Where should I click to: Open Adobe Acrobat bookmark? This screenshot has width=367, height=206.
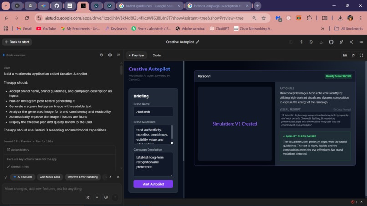[x=190, y=29]
